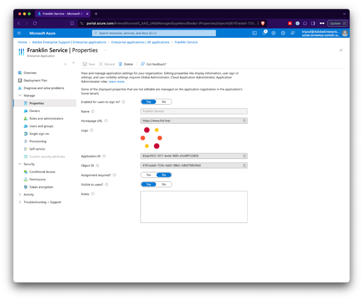Close the Properties blade with X
This screenshot has height=300, width=363.
click(x=341, y=50)
